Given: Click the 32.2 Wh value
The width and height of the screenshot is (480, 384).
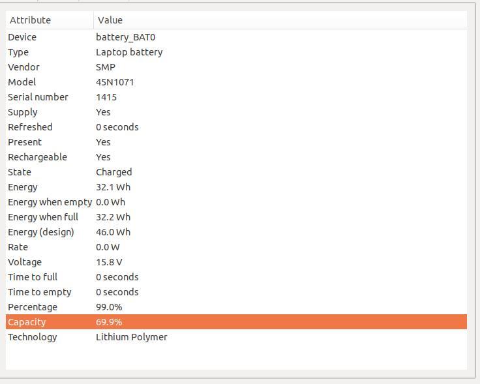Looking at the screenshot, I should point(113,217).
